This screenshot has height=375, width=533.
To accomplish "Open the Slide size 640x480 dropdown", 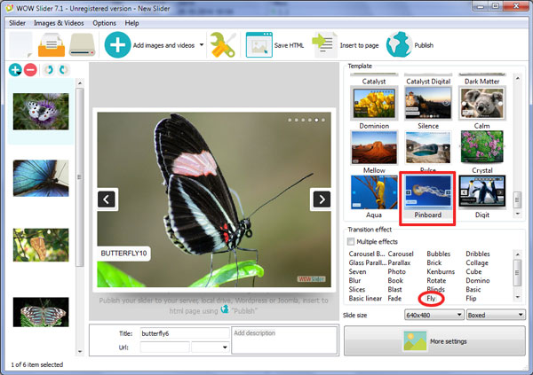I will tap(434, 315).
